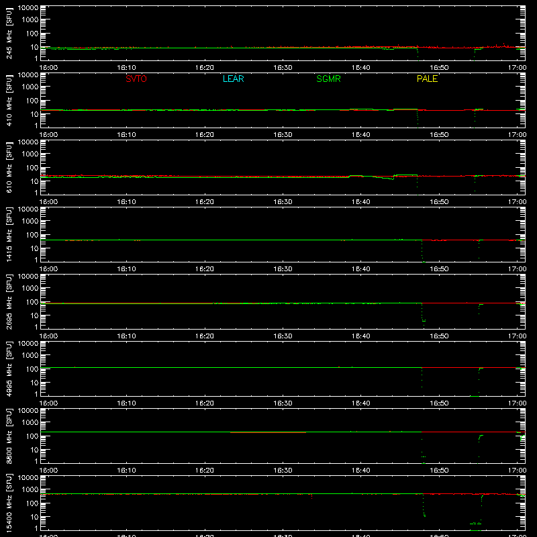The width and height of the screenshot is (537, 537).
Task: Click the 16:50 label under the 2695 MHz panel
Action: tap(439, 336)
